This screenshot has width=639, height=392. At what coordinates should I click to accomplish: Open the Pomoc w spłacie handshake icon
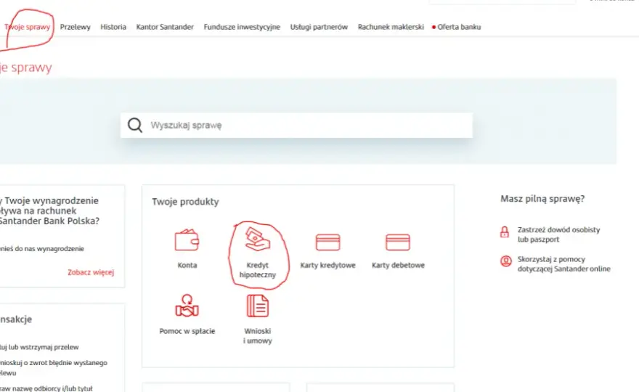point(187,306)
